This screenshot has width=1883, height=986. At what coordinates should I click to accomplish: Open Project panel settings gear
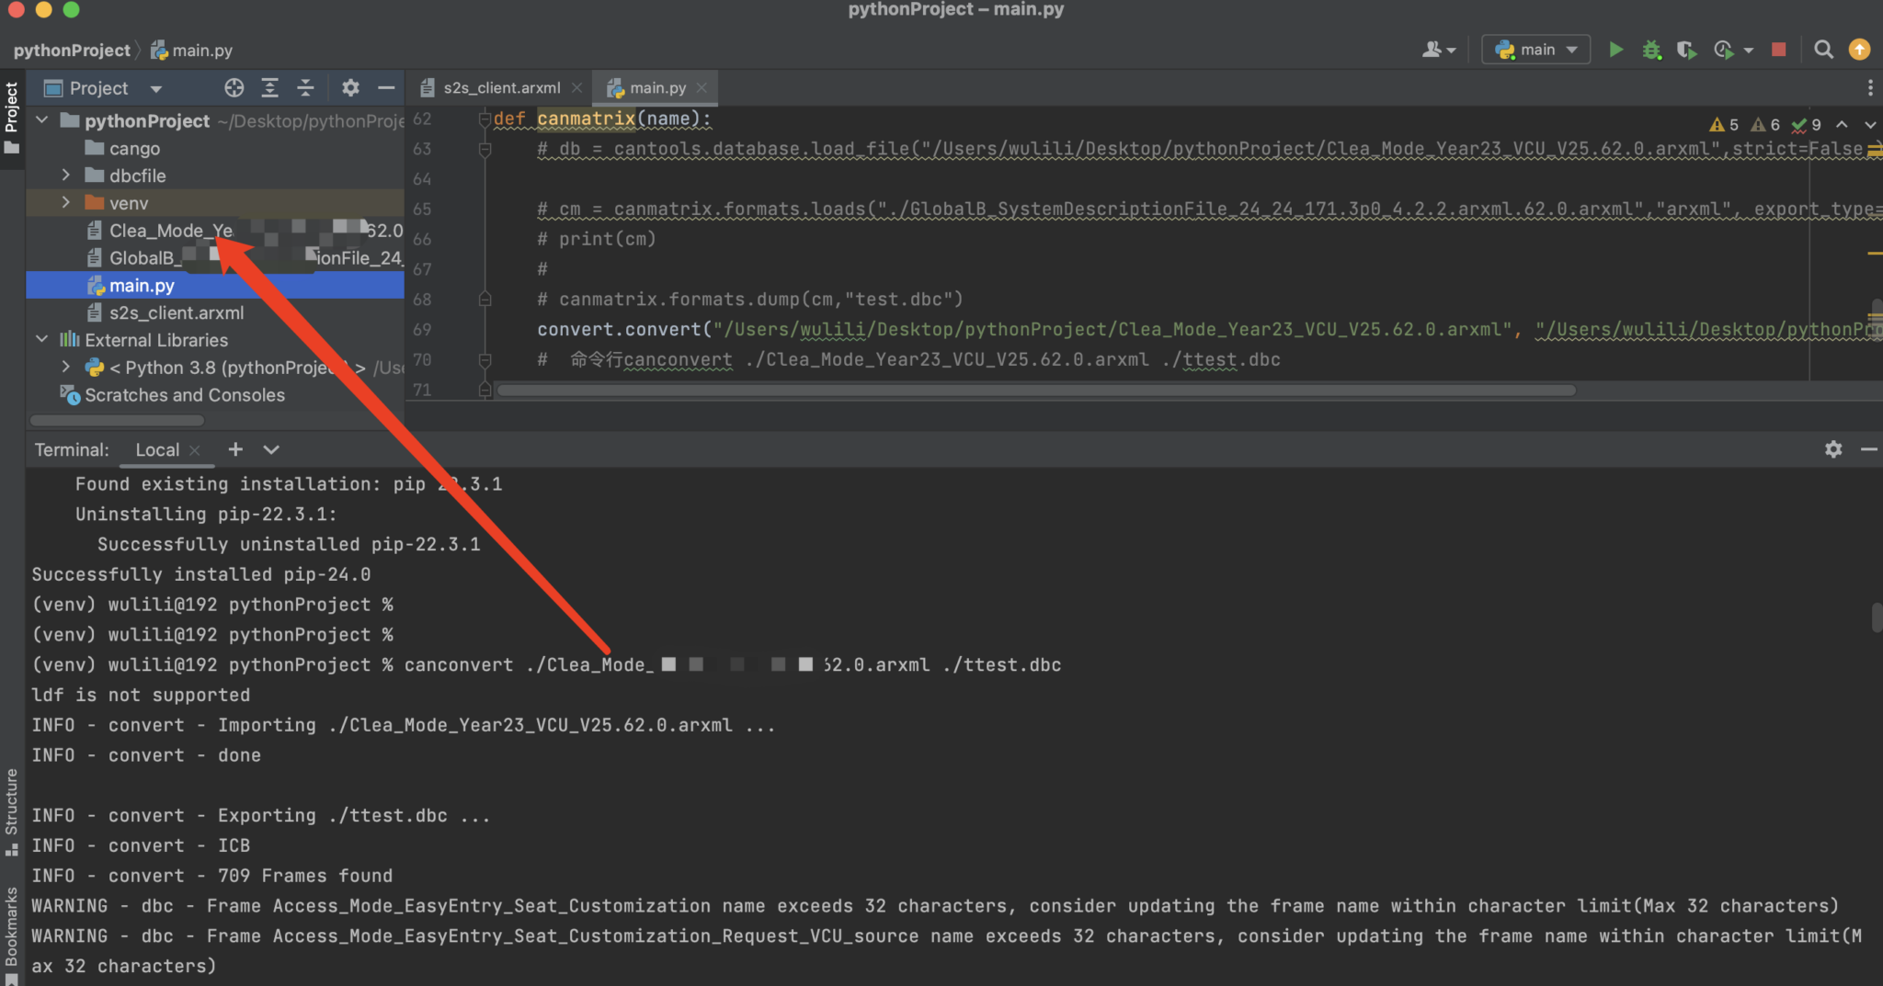coord(350,88)
